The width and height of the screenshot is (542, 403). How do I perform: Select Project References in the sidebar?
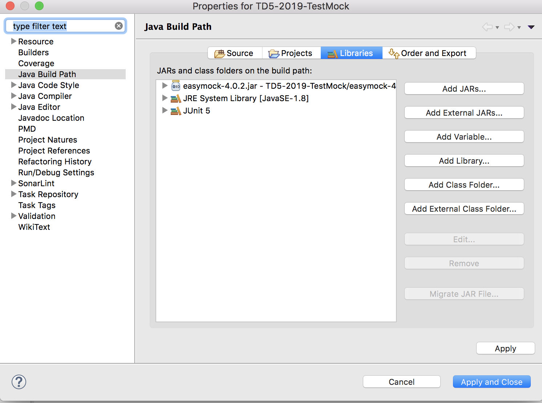click(x=54, y=151)
